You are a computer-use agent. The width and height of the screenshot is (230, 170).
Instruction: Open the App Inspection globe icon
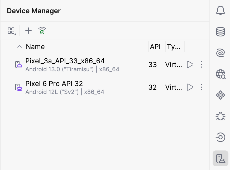point(220,74)
